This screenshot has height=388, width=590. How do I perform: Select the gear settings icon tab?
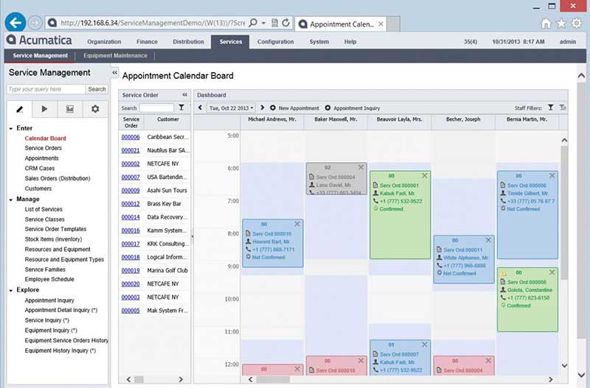(95, 109)
